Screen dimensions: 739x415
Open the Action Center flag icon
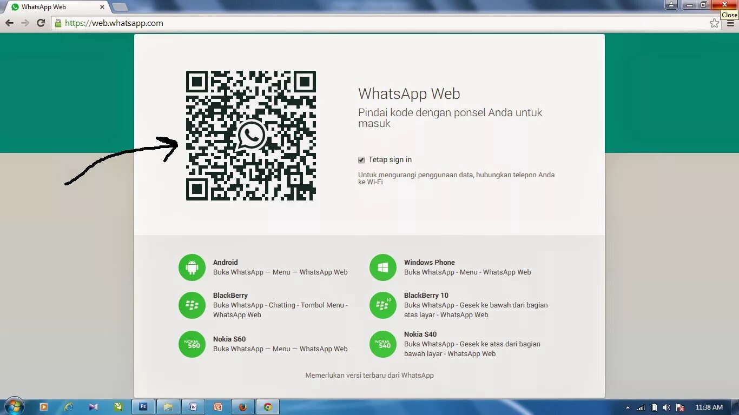(681, 407)
